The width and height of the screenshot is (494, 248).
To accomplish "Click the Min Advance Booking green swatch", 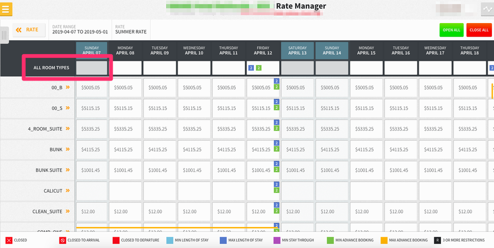I will click(x=330, y=240).
